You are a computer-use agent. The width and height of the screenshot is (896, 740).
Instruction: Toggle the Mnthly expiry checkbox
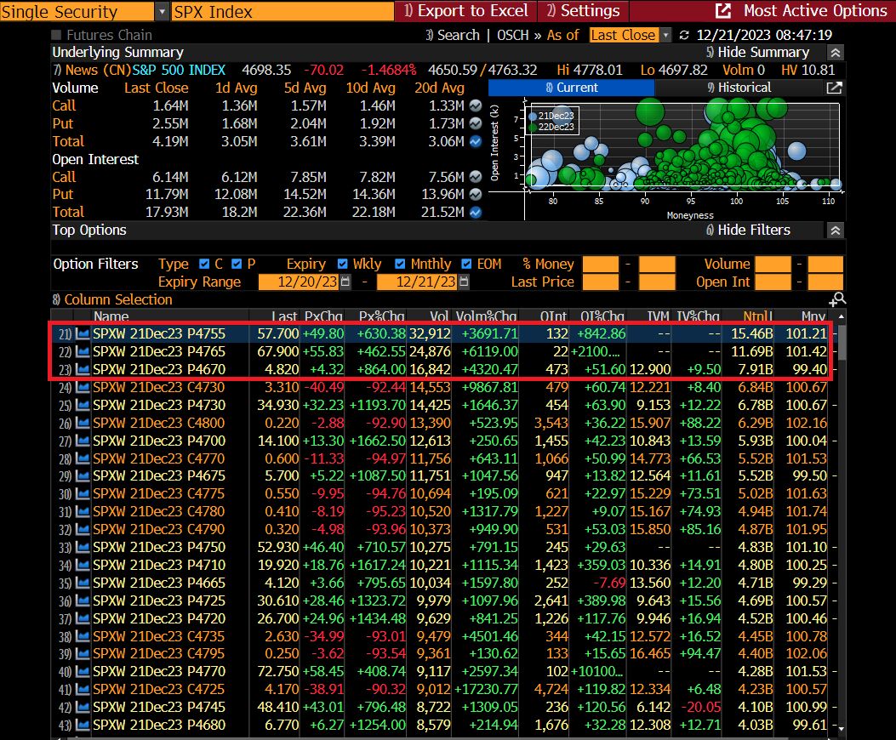click(400, 264)
